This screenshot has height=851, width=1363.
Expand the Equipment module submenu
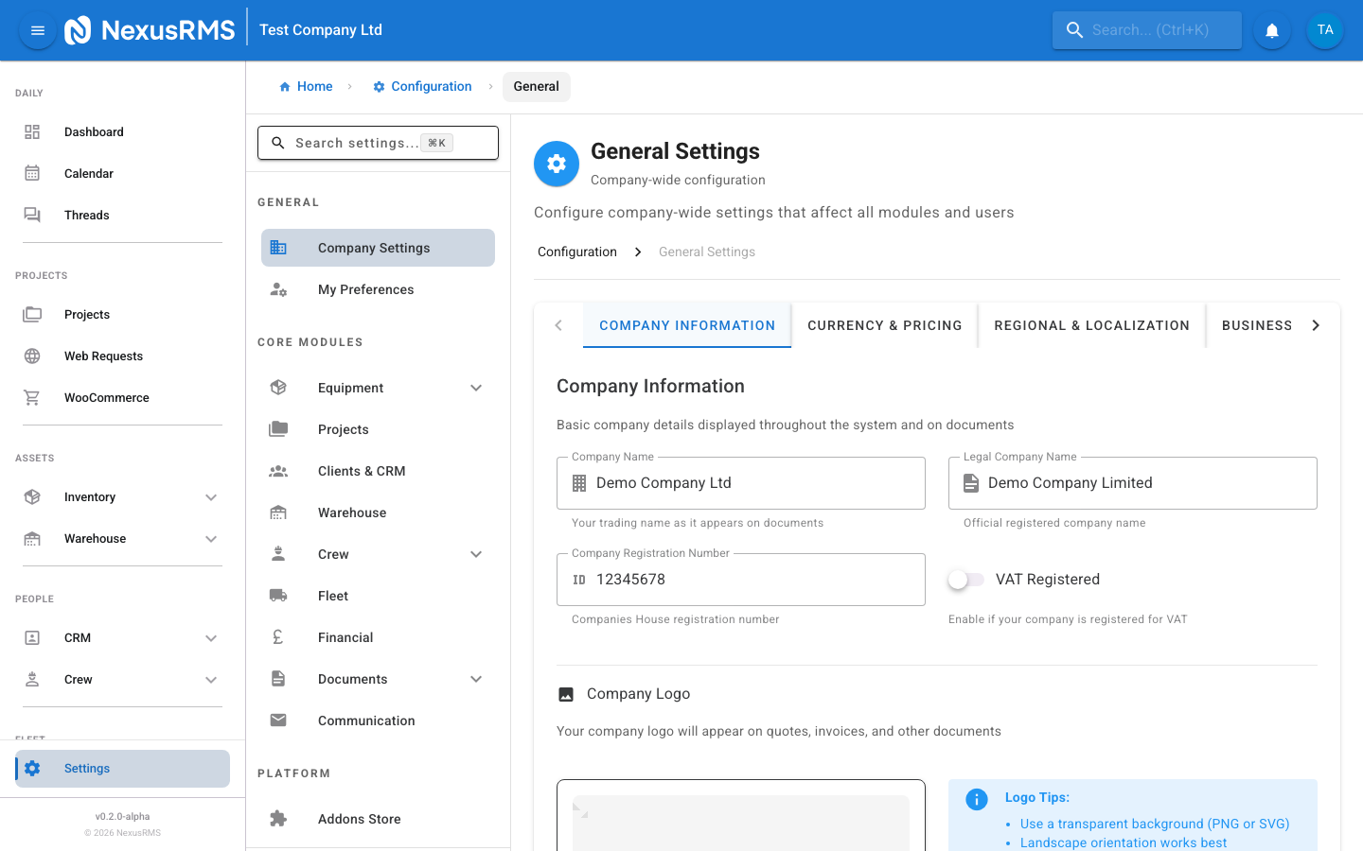pyautogui.click(x=475, y=387)
